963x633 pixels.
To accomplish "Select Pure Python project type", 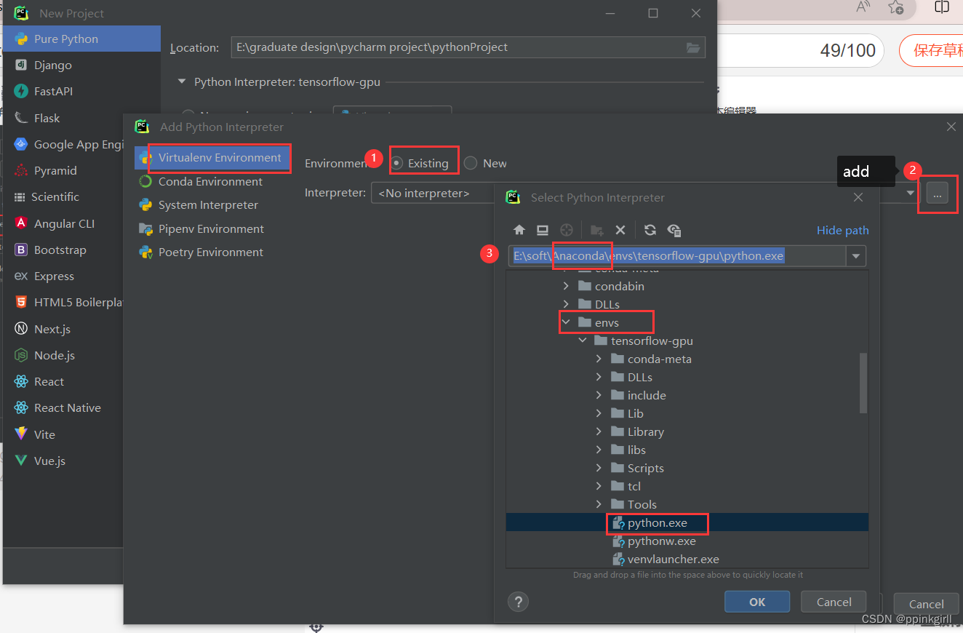I will tap(81, 39).
